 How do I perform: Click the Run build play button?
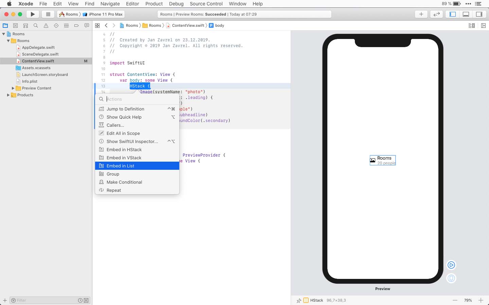coord(33,14)
